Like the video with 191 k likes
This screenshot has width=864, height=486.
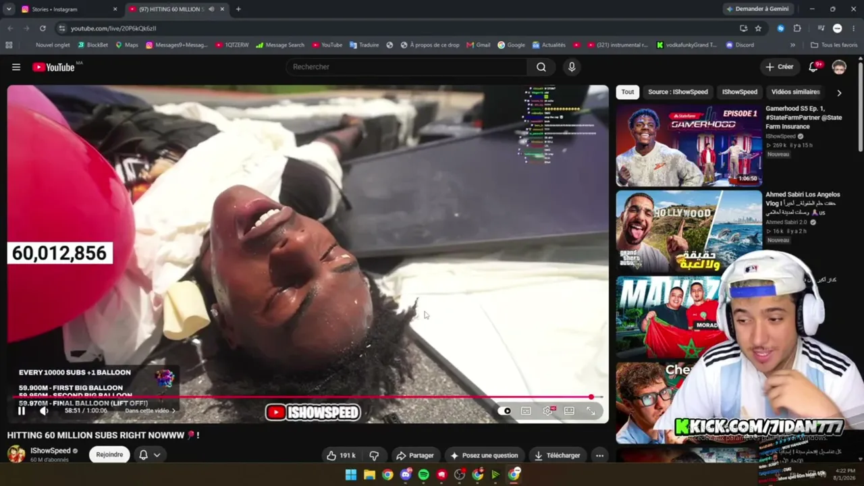point(341,456)
